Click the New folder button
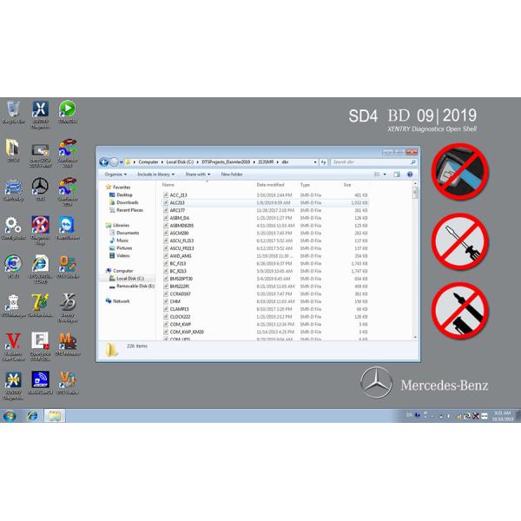The height and width of the screenshot is (521, 521). pyautogui.click(x=232, y=174)
